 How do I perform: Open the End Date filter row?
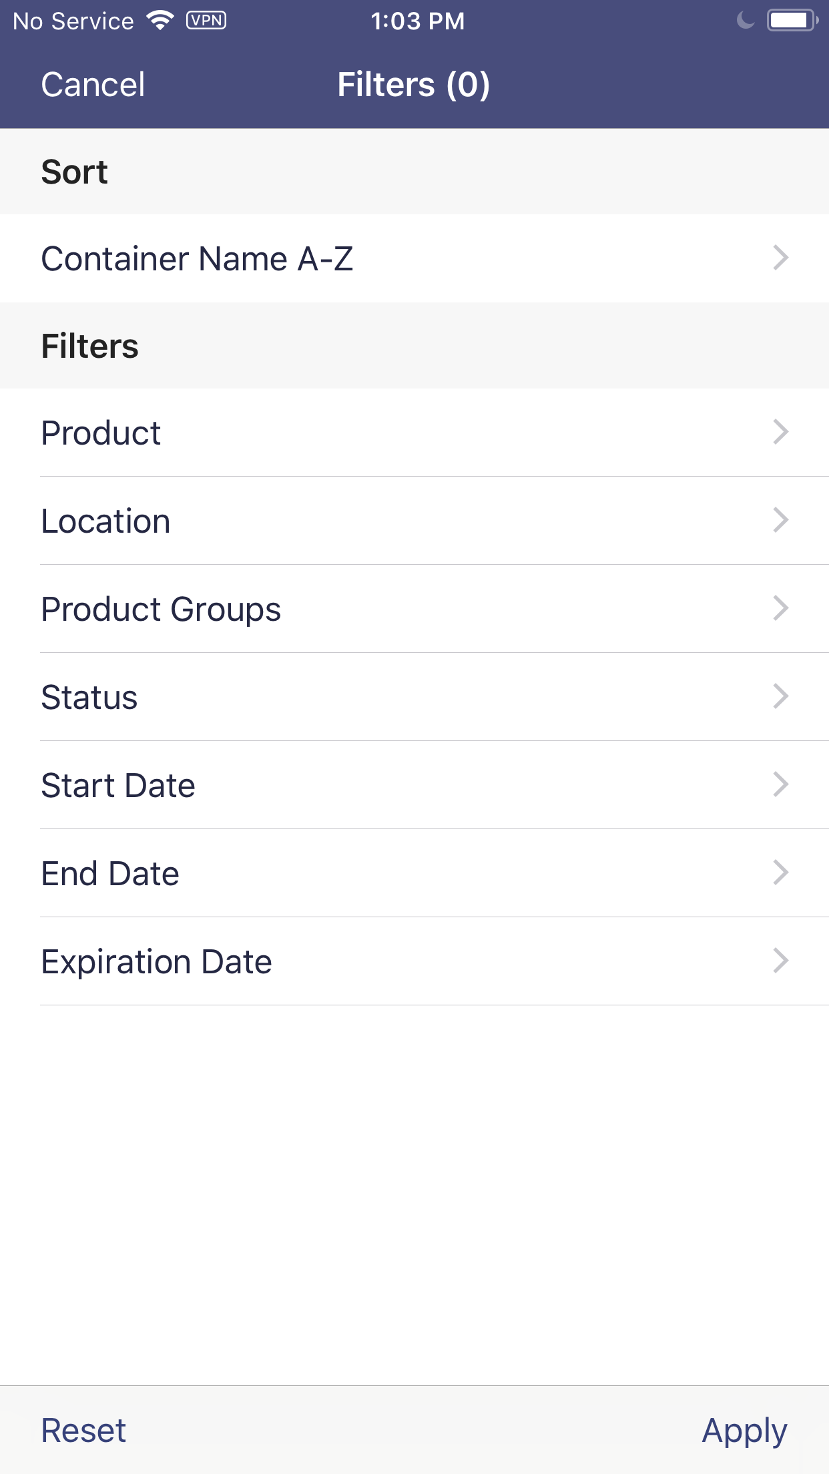coord(414,873)
